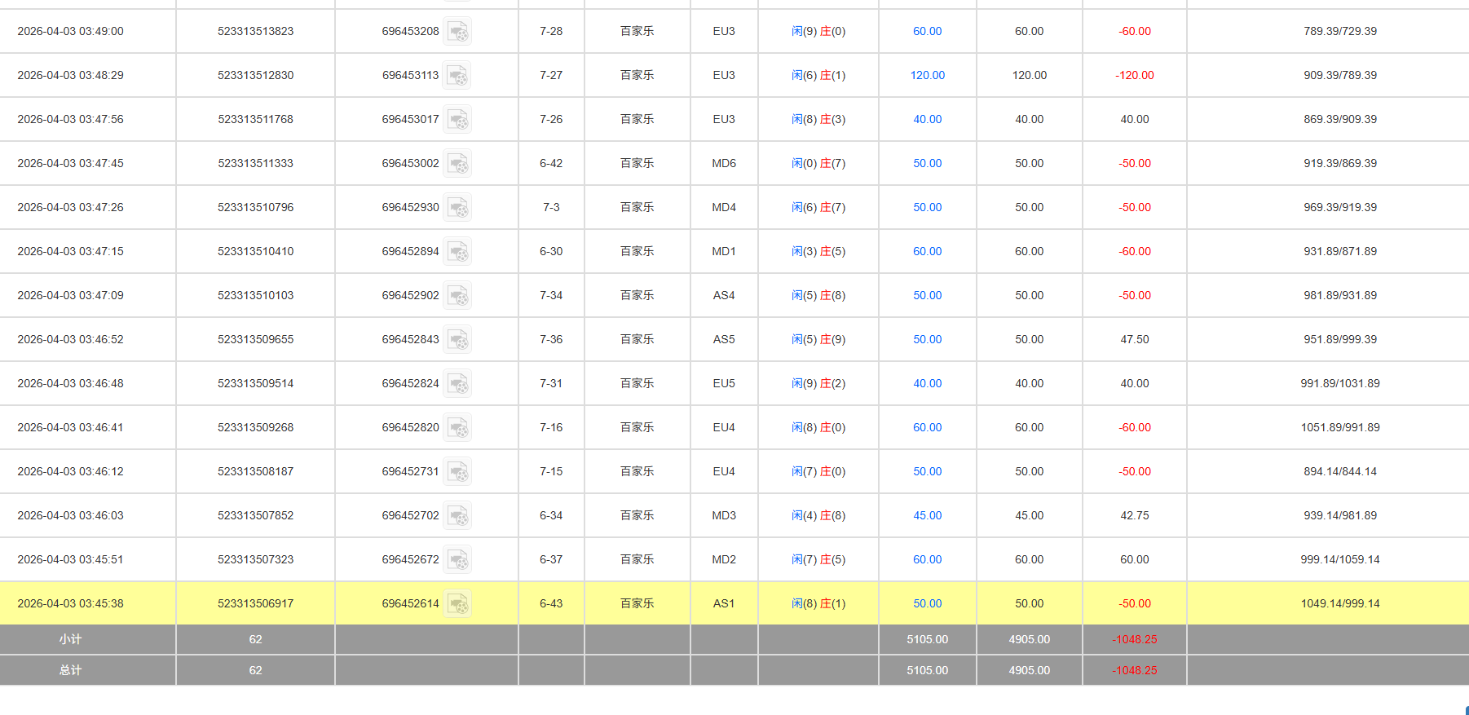Click the video icon next to 696453113
The width and height of the screenshot is (1469, 715).
coord(457,76)
